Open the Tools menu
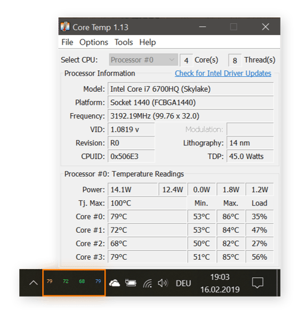 [123, 42]
